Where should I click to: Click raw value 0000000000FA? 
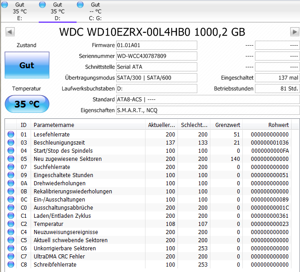270,151
